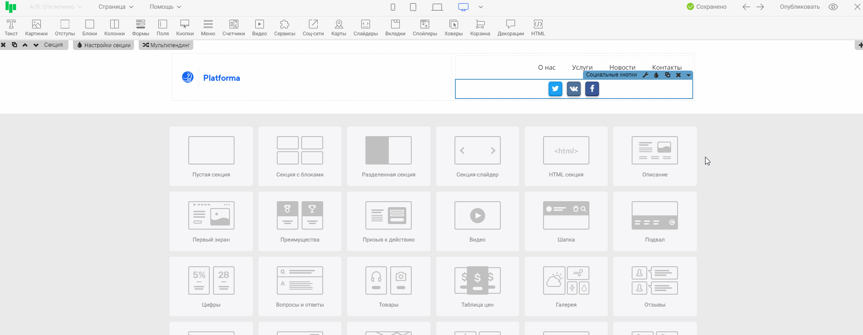Open Счетчики counters tool
Screen dimensions: 863x335
[234, 27]
